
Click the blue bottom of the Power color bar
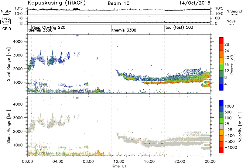tap(221, 87)
